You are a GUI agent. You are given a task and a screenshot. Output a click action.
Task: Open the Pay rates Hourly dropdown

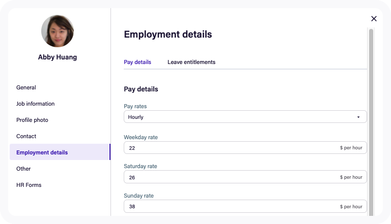(245, 117)
